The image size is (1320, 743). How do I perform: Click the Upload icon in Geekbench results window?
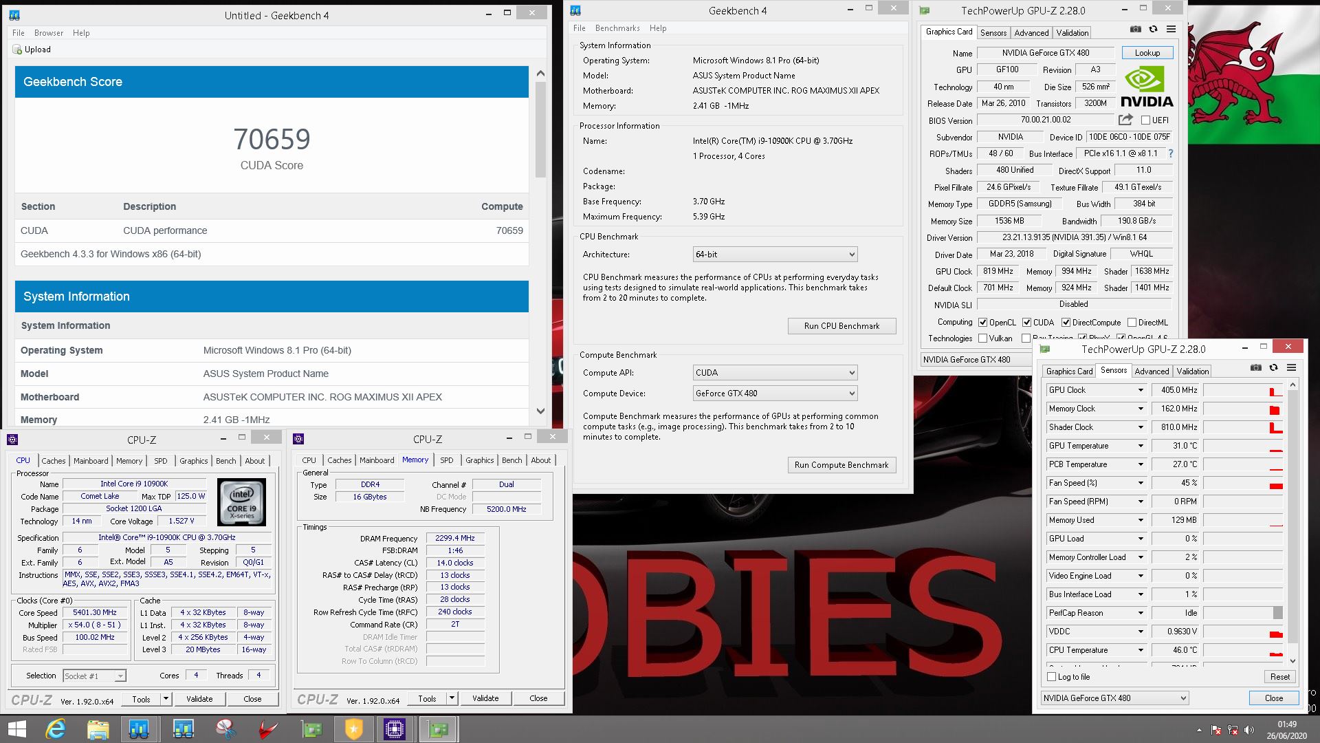click(17, 50)
